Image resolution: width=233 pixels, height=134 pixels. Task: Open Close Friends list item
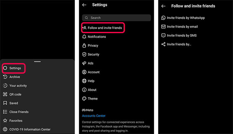[19, 112]
